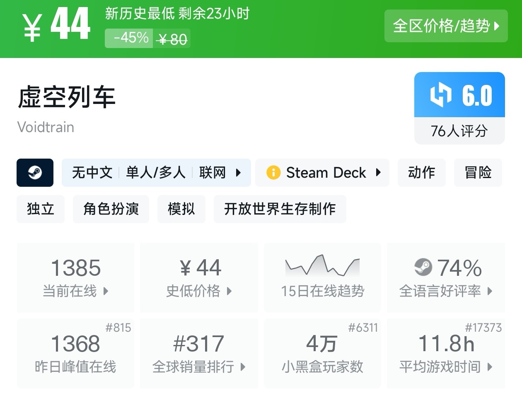Tap the Xiaoheihe logo in the 6.0 score box
This screenshot has height=393, width=522.
[x=441, y=95]
